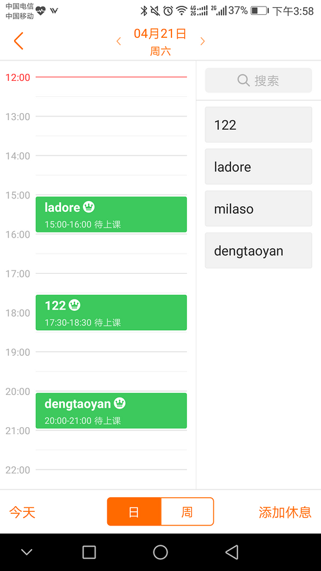
Task: Tap the crown icon beside dengtaoyan
Action: point(120,403)
